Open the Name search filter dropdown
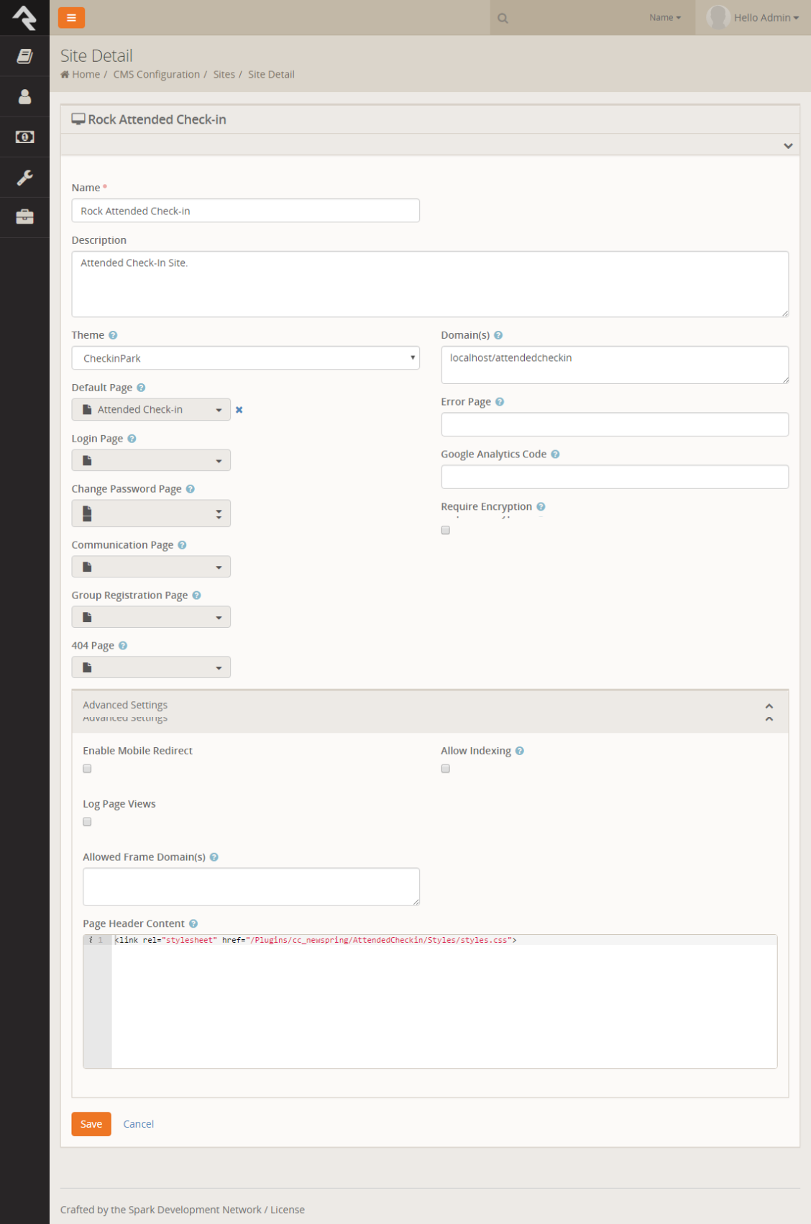 pos(665,18)
